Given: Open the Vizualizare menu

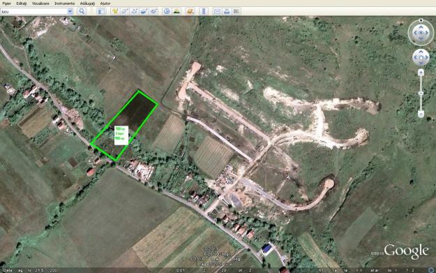Looking at the screenshot, I should [x=40, y=3].
